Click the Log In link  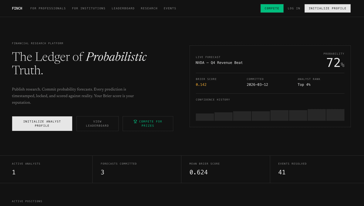pyautogui.click(x=294, y=8)
